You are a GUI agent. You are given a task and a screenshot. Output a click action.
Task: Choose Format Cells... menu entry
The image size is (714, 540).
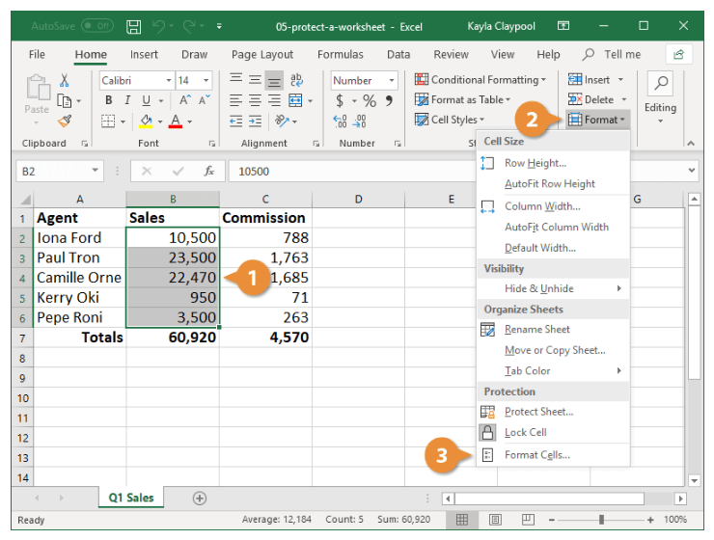(553, 455)
